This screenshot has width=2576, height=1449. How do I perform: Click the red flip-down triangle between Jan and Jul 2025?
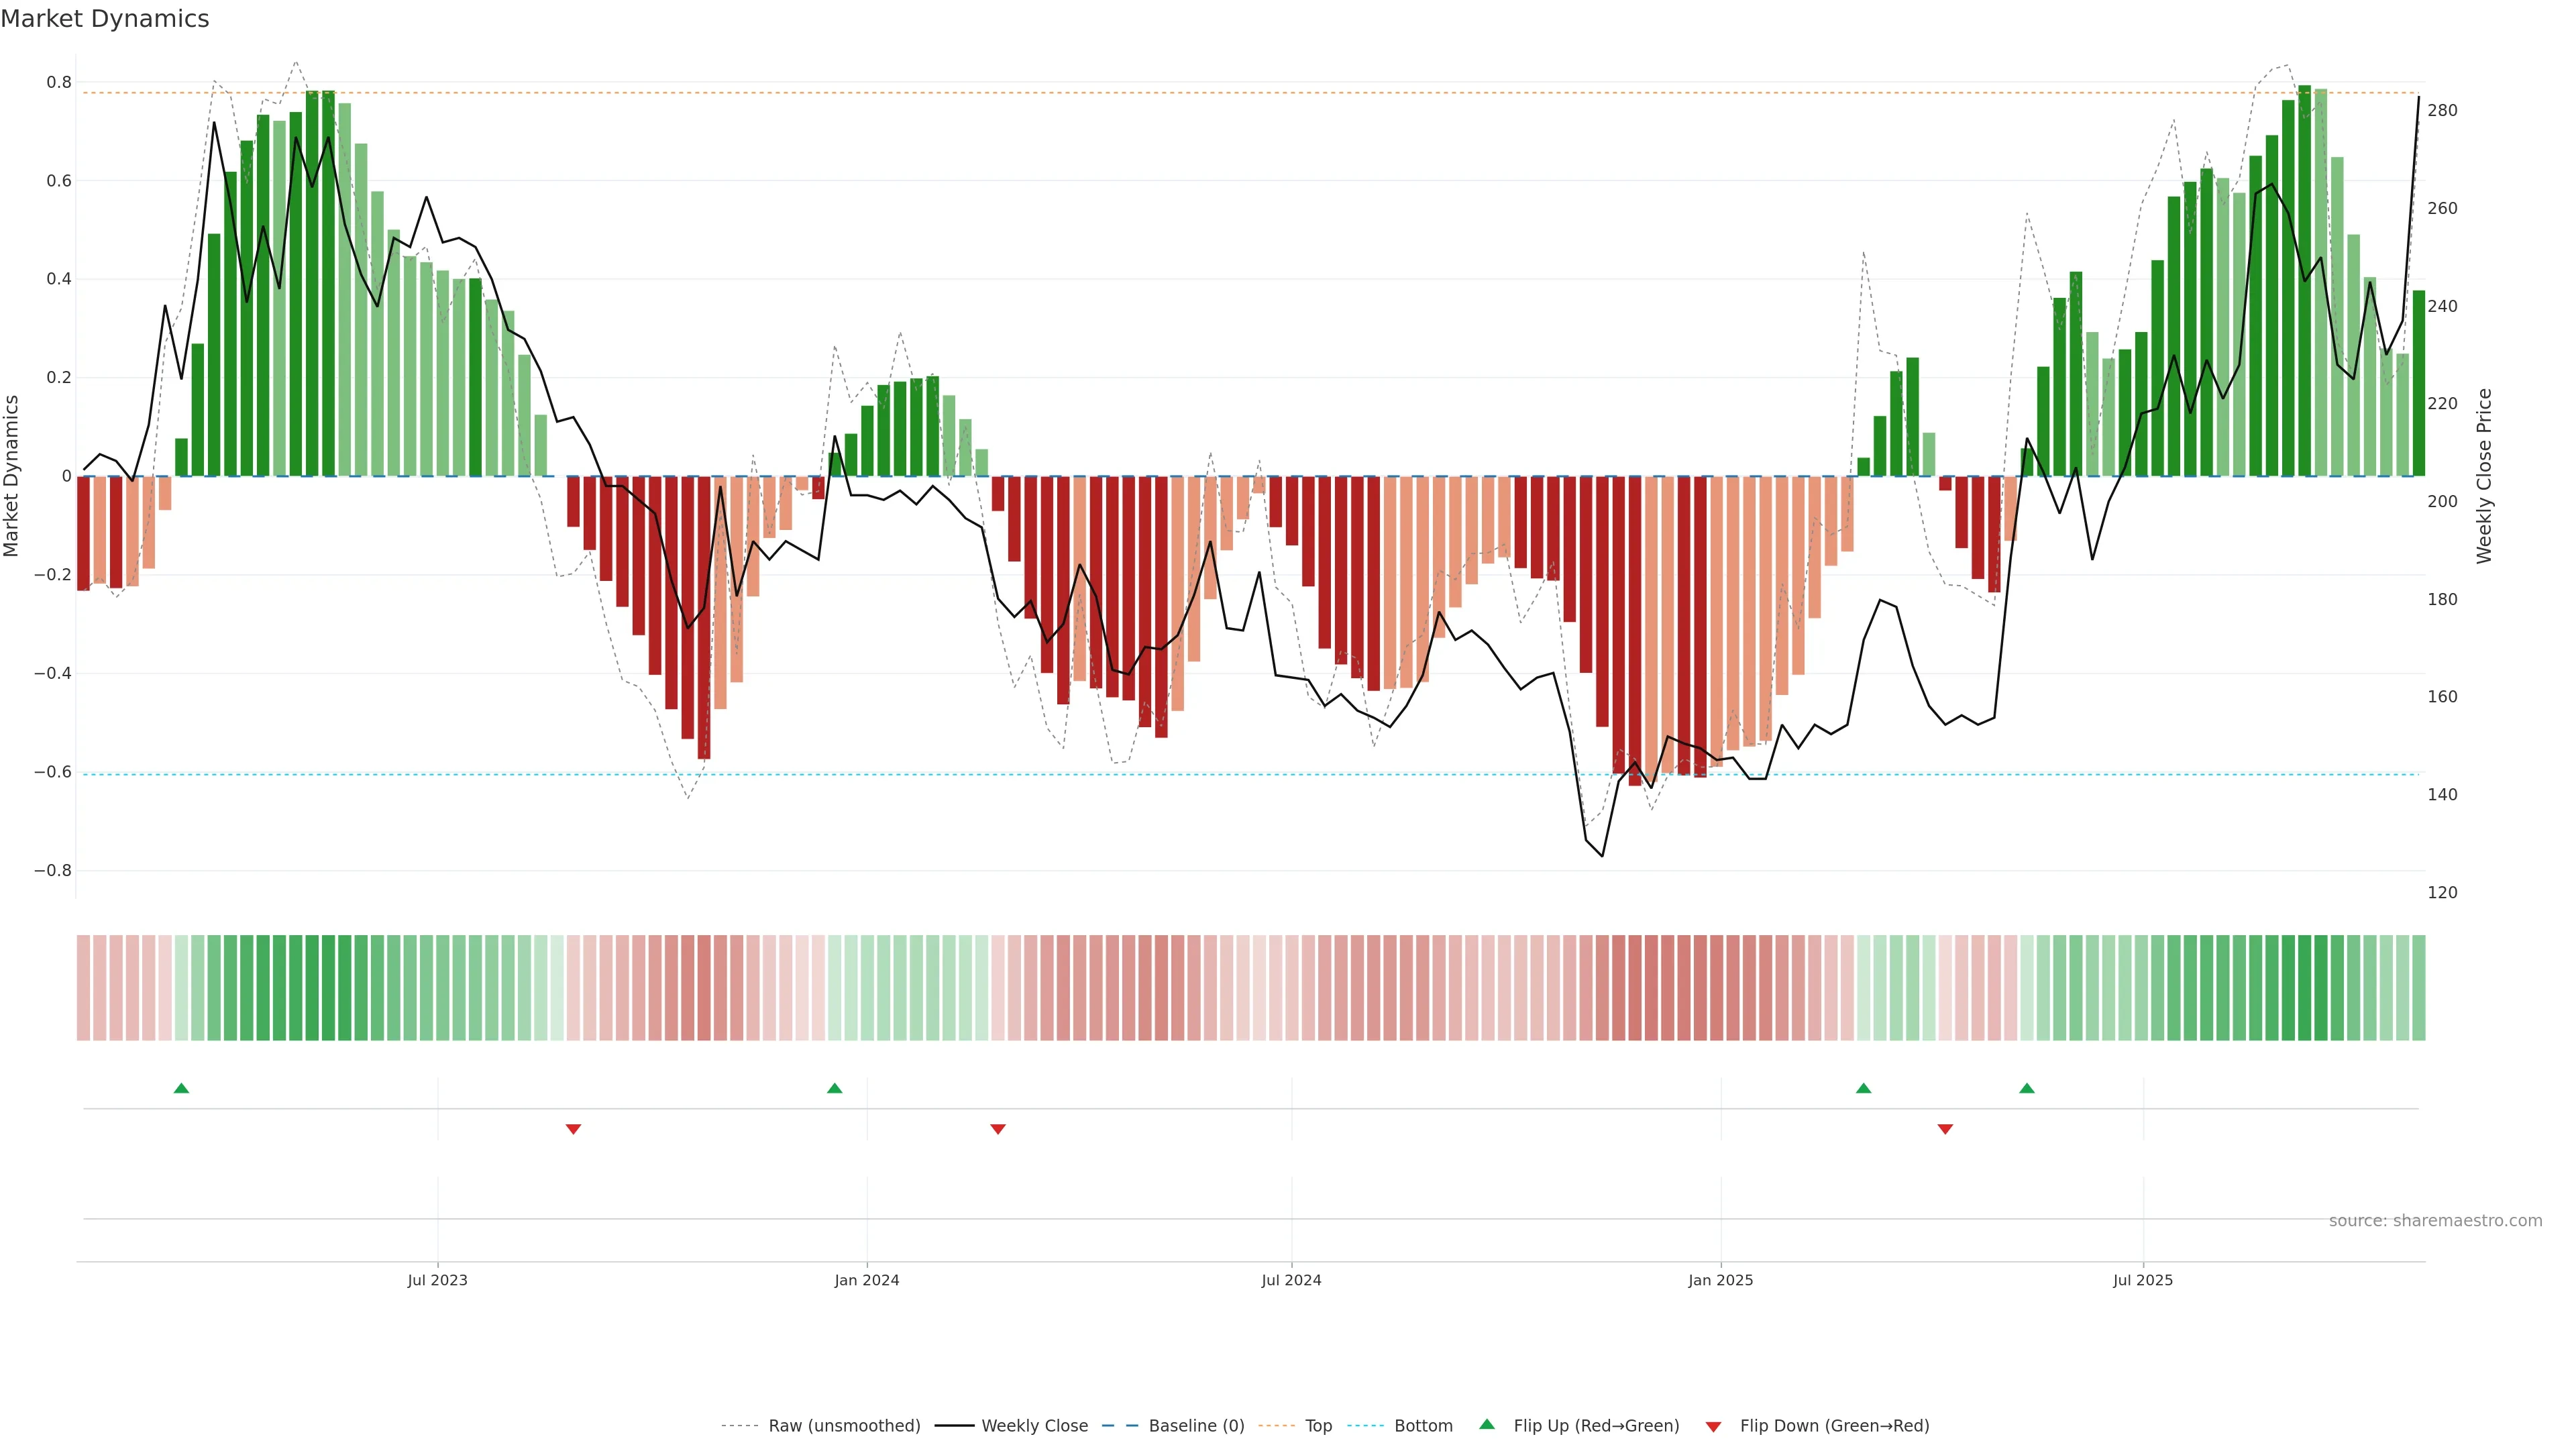pyautogui.click(x=1945, y=1129)
